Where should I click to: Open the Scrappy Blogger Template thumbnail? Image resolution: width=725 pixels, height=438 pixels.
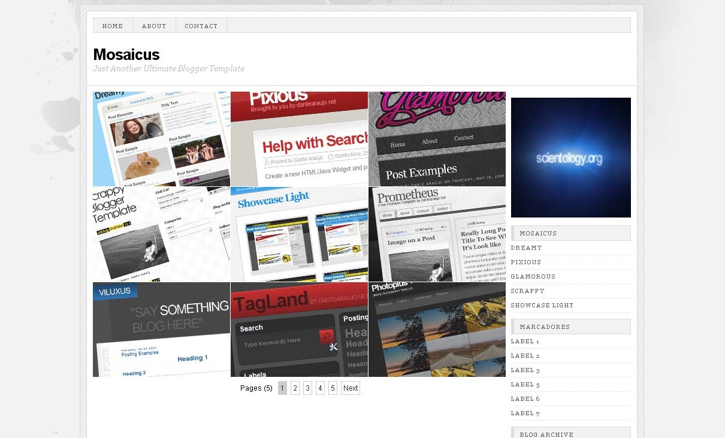[x=161, y=234]
